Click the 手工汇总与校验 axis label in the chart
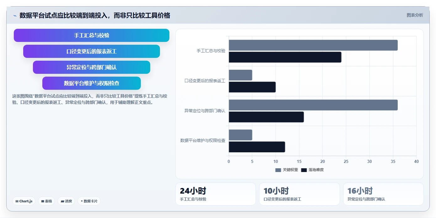Viewport: 436px width, 218px height. pyautogui.click(x=211, y=51)
